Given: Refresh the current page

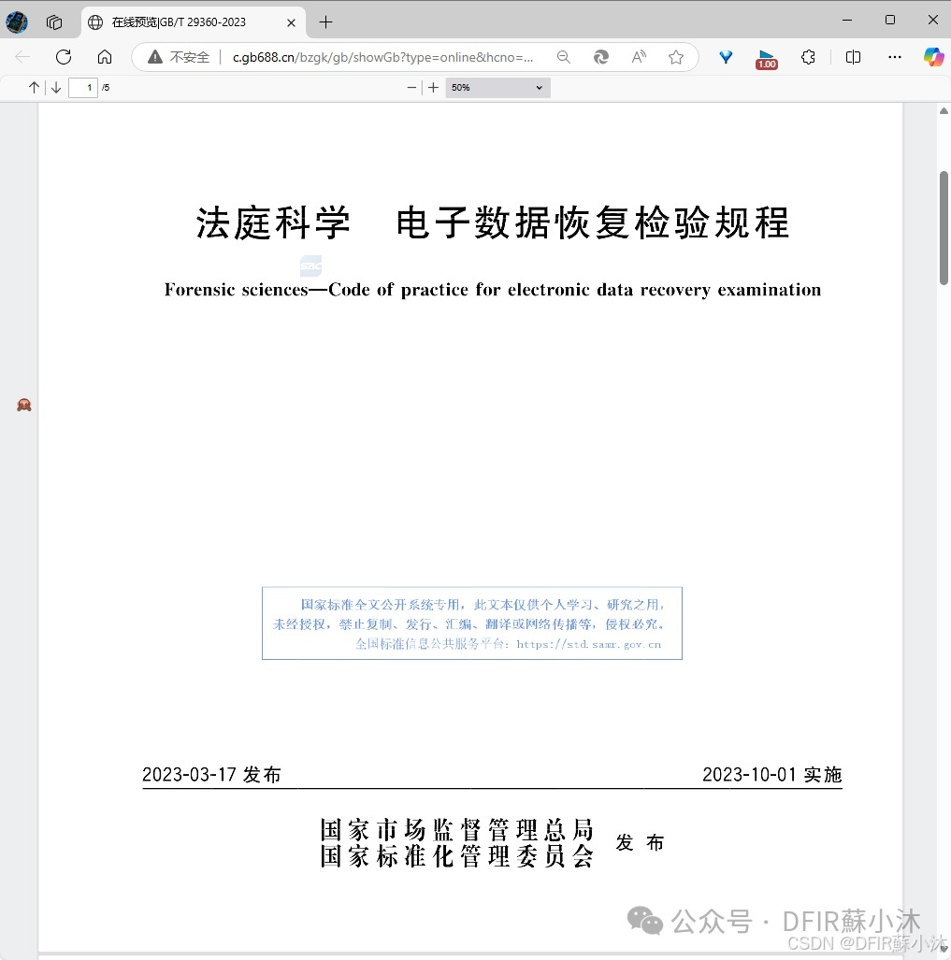Looking at the screenshot, I should pos(64,57).
